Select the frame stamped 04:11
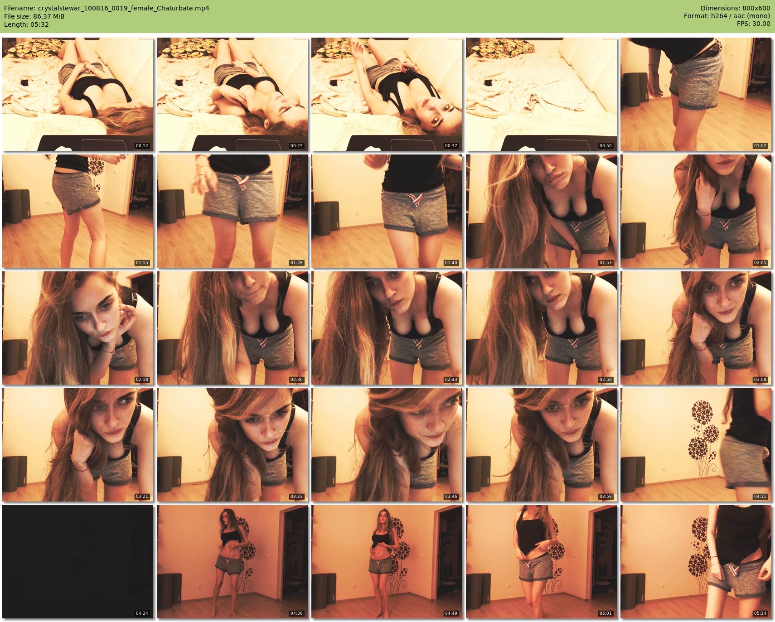Screen dimensions: 775x622 point(696,445)
